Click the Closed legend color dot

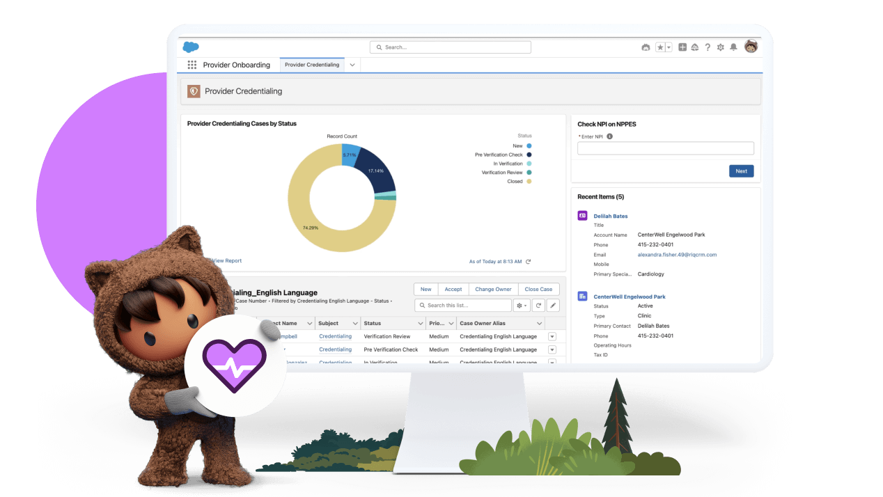click(529, 181)
